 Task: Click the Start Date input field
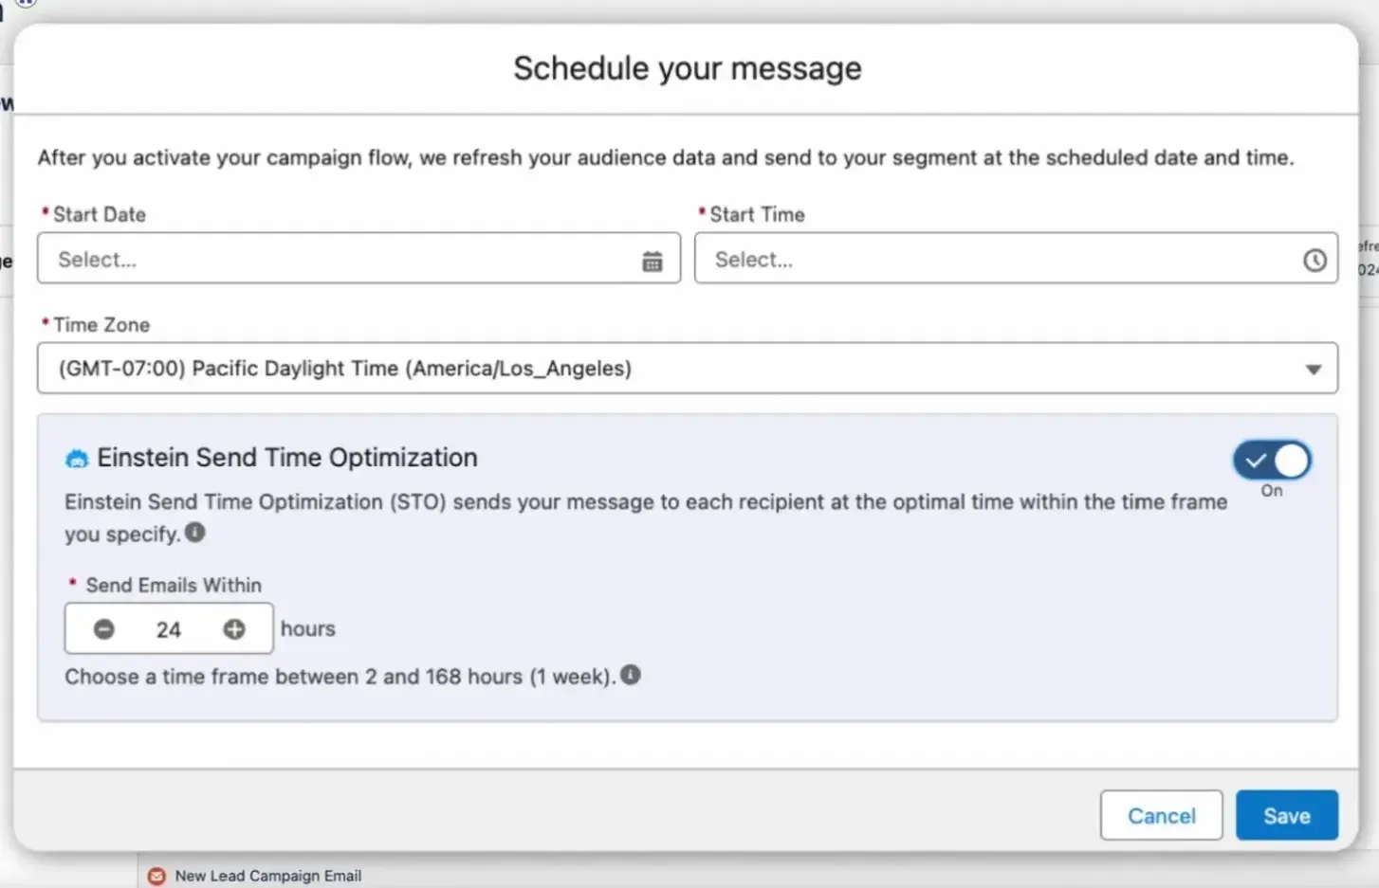point(359,259)
